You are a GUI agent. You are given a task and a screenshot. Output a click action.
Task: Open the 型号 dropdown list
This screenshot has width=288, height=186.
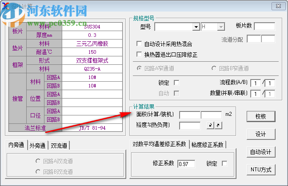coord(196,27)
